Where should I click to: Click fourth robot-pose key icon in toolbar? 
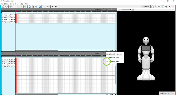(40, 7)
